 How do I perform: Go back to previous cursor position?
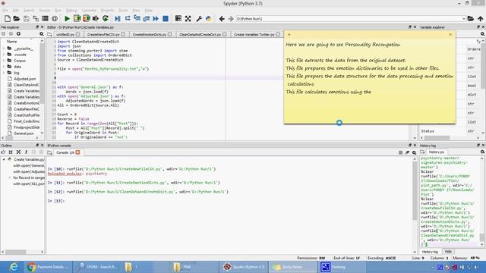pos(222,18)
